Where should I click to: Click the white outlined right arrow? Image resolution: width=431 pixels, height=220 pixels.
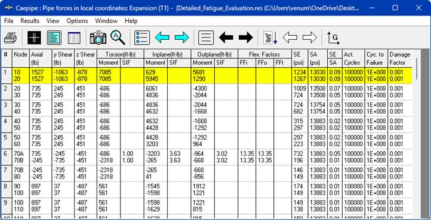tap(309, 37)
